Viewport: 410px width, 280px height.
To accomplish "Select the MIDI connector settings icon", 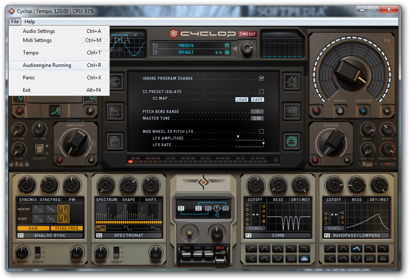I will point(291,141).
